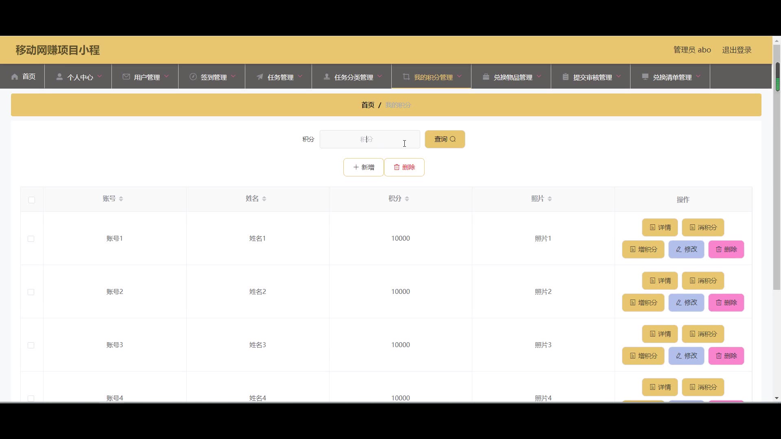Viewport: 781px width, 439px height.
Task: Select the 提交审核管理 menu item
Action: [592, 77]
